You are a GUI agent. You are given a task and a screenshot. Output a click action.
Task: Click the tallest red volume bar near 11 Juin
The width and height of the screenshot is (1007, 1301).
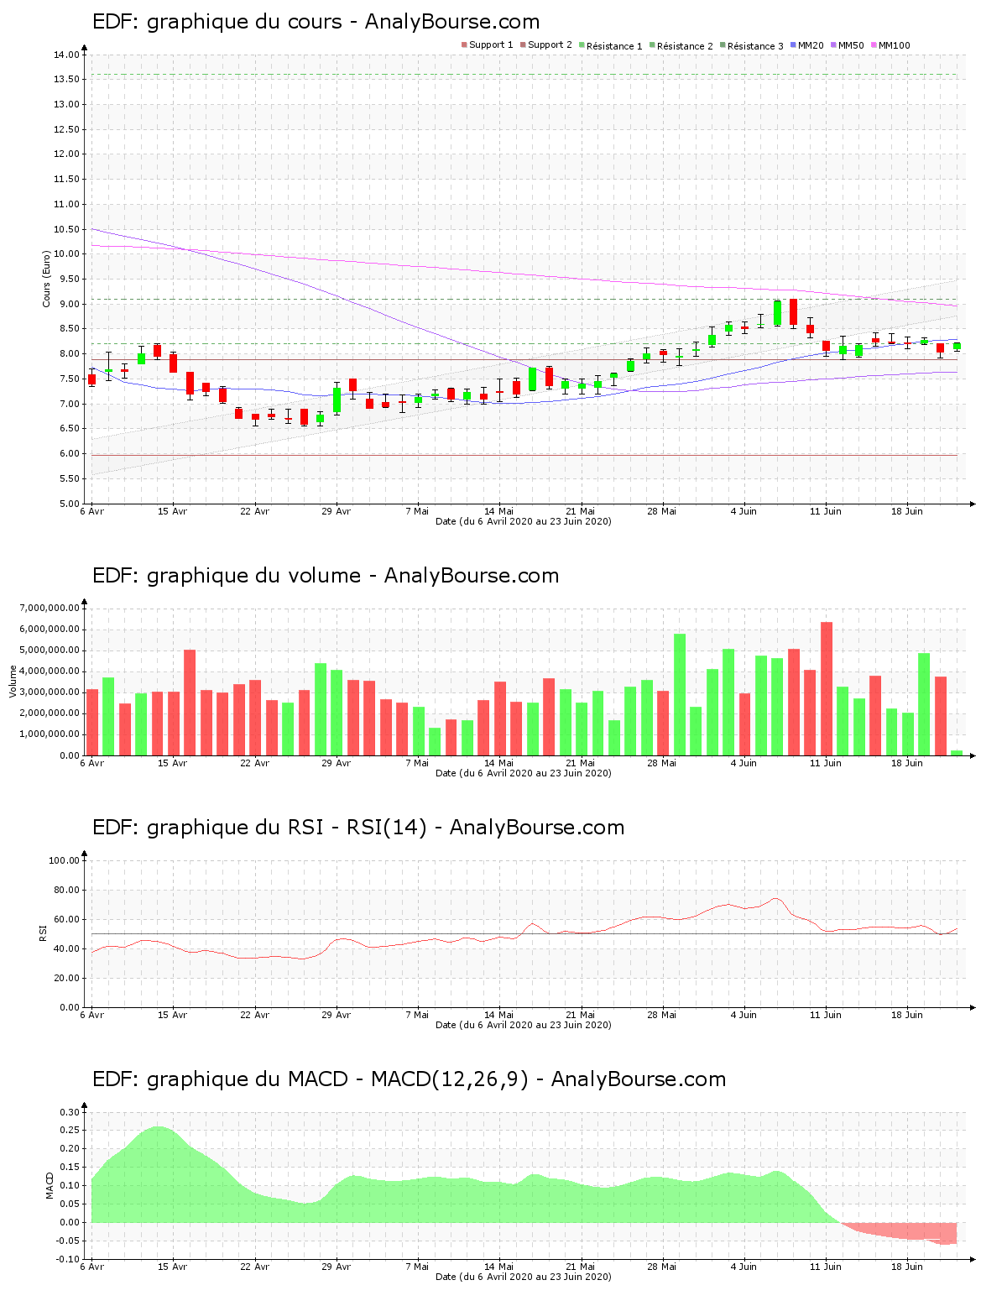click(x=827, y=688)
